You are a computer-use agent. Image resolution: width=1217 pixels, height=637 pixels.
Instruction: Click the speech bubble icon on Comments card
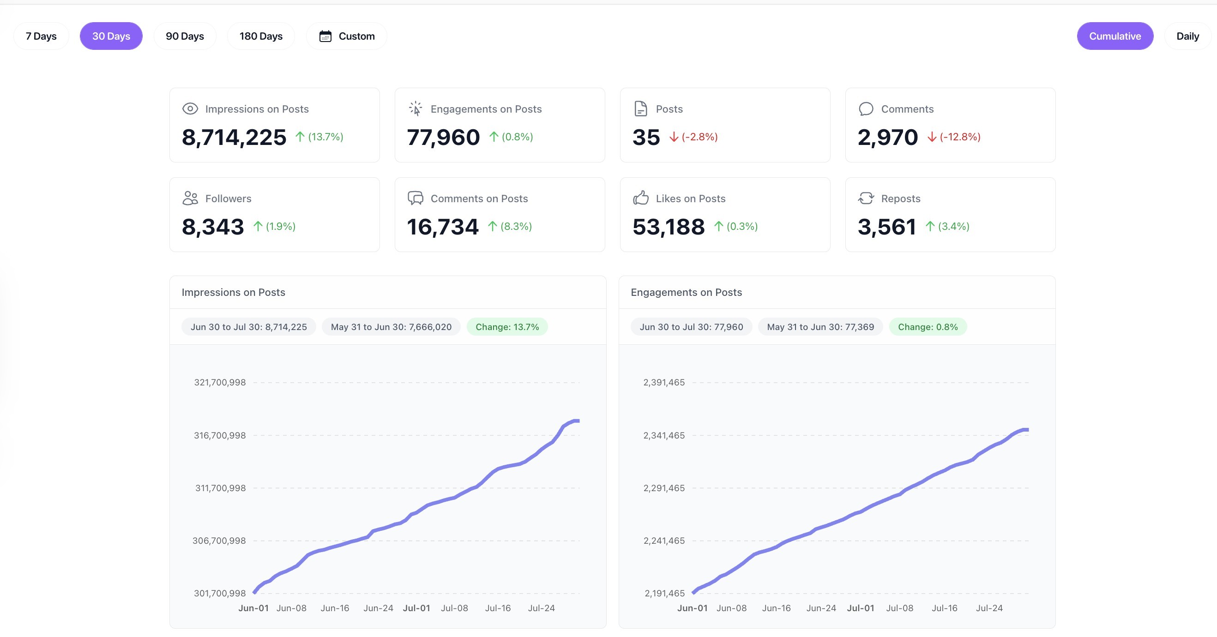(x=866, y=108)
